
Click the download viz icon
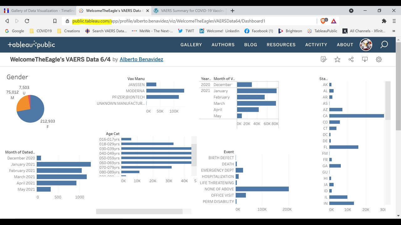[x=365, y=59]
